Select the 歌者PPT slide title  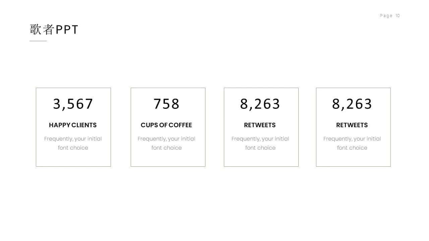[x=54, y=29]
